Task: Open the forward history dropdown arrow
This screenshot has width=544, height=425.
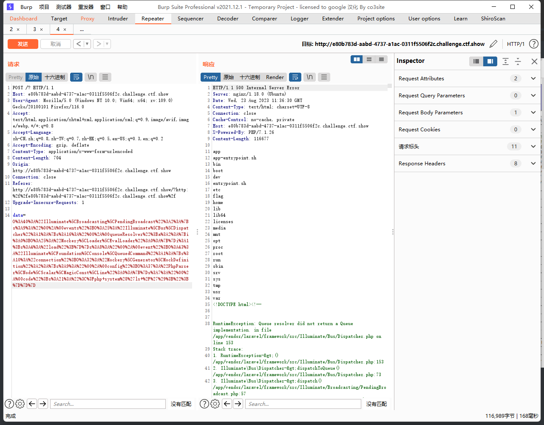Action: tap(107, 44)
